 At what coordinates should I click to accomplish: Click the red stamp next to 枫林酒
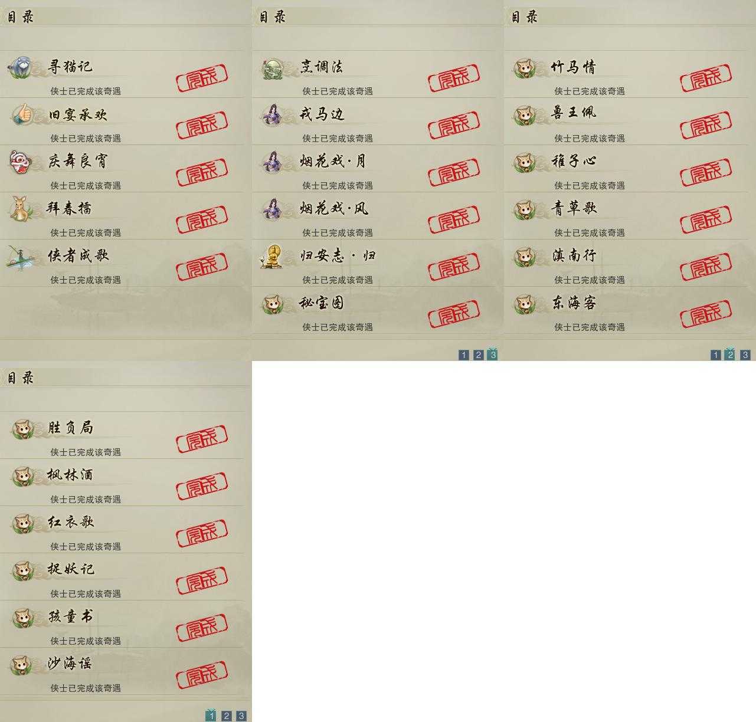click(x=202, y=487)
